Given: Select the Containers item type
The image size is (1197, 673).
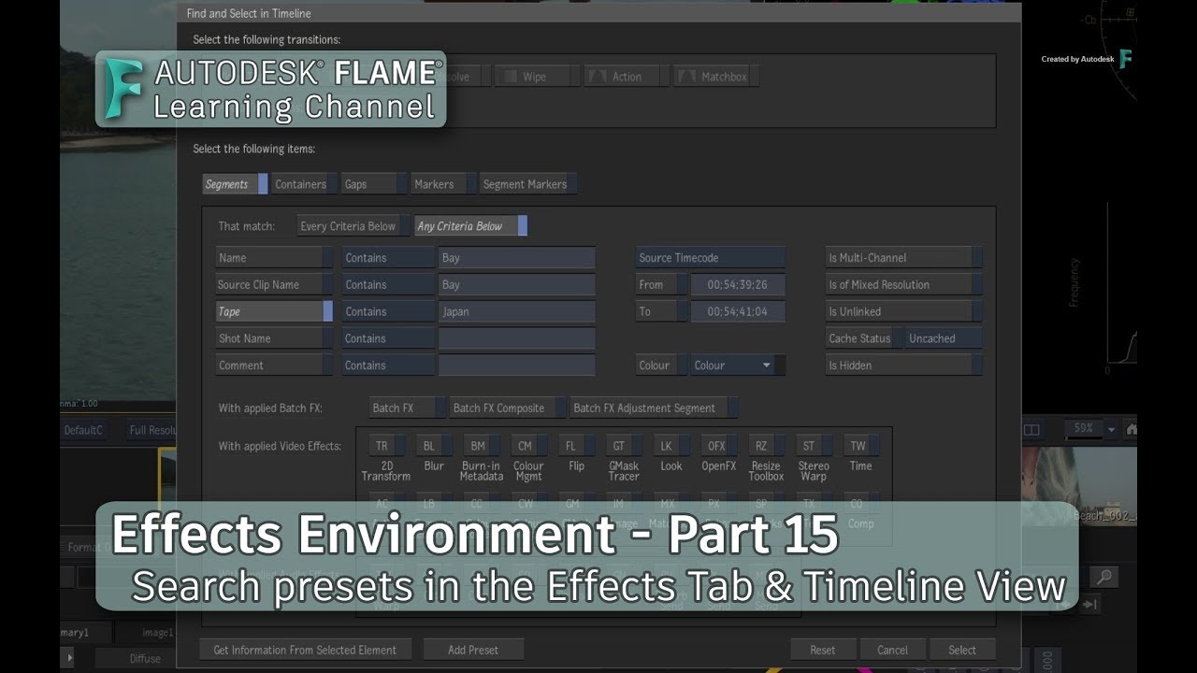Looking at the screenshot, I should (x=305, y=184).
